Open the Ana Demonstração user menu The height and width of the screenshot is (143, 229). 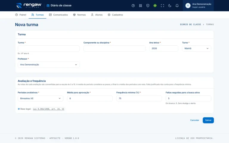pos(198,6)
